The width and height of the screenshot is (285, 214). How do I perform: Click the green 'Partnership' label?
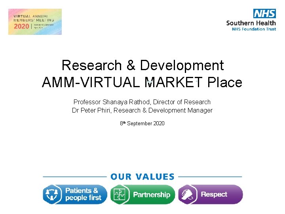[x=152, y=195]
